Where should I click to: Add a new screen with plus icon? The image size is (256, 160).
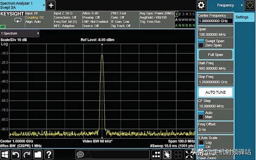51,5
